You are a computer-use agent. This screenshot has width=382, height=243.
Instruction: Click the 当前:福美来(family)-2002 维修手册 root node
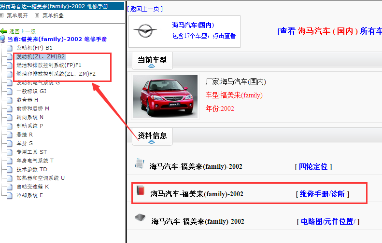point(57,39)
